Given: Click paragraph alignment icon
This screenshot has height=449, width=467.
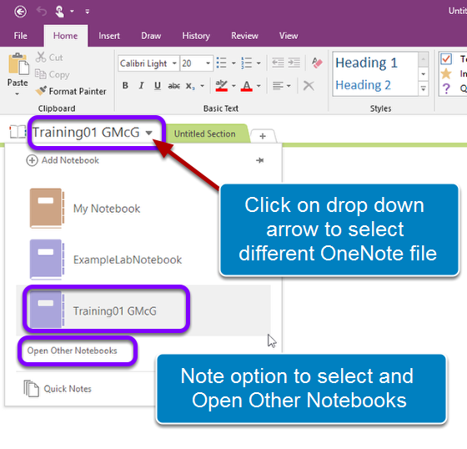Looking at the screenshot, I should (x=278, y=86).
